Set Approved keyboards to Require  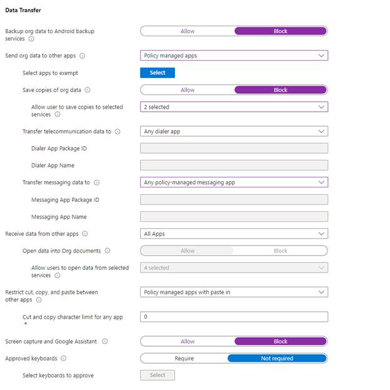pyautogui.click(x=184, y=359)
